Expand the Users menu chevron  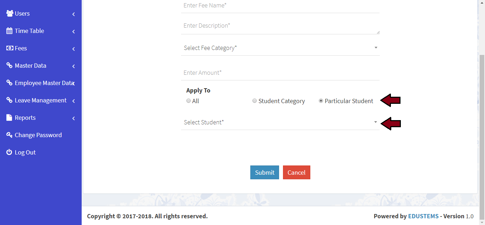(x=73, y=14)
